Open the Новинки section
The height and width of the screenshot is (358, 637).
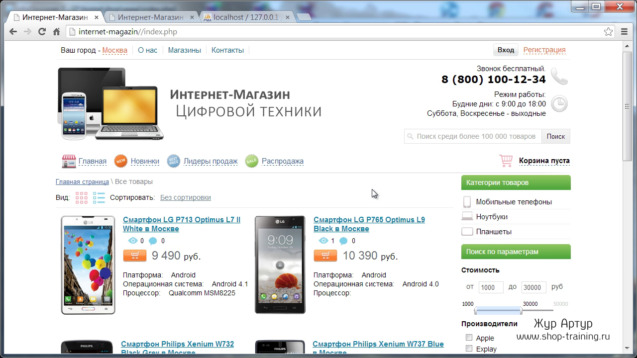[145, 161]
